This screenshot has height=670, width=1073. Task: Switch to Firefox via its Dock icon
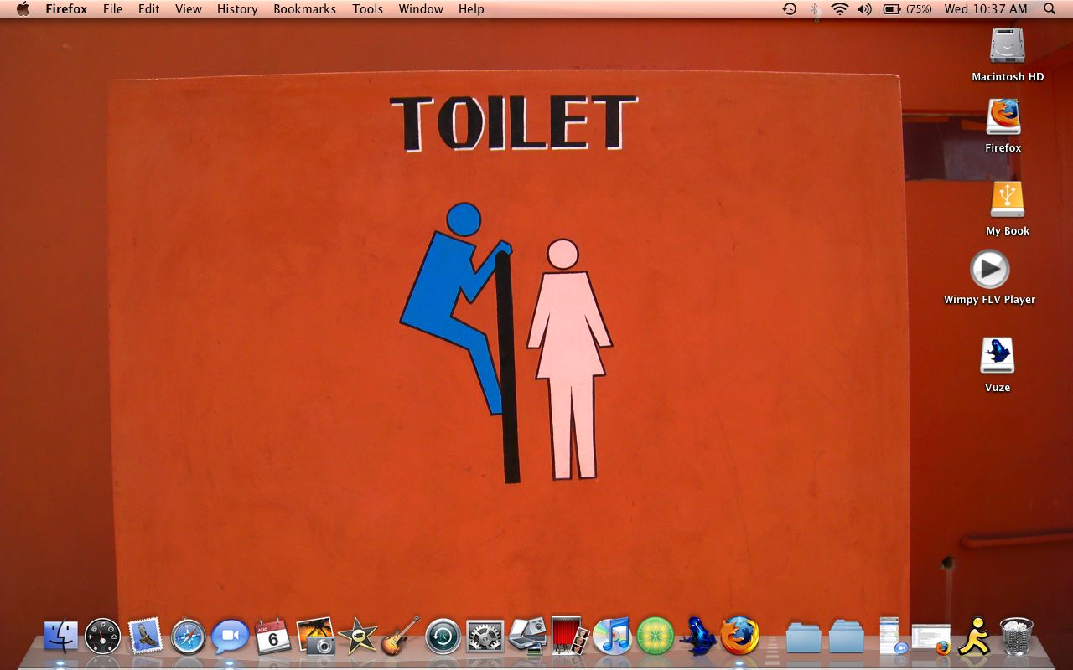click(739, 636)
